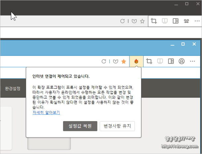Screen dimensions: 202x154
Task: Open front window three-dot more menu
Action: tap(192, 61)
